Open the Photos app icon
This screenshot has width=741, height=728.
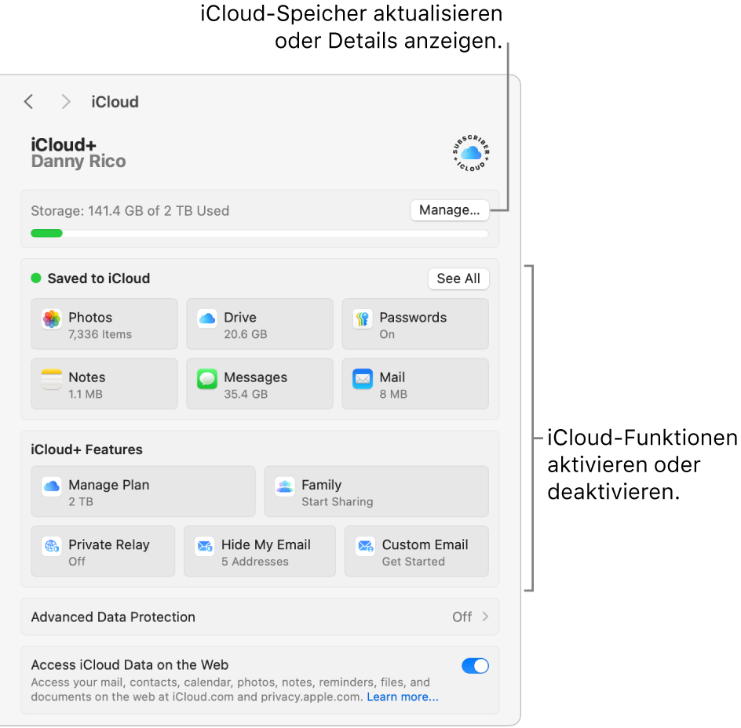coord(52,319)
